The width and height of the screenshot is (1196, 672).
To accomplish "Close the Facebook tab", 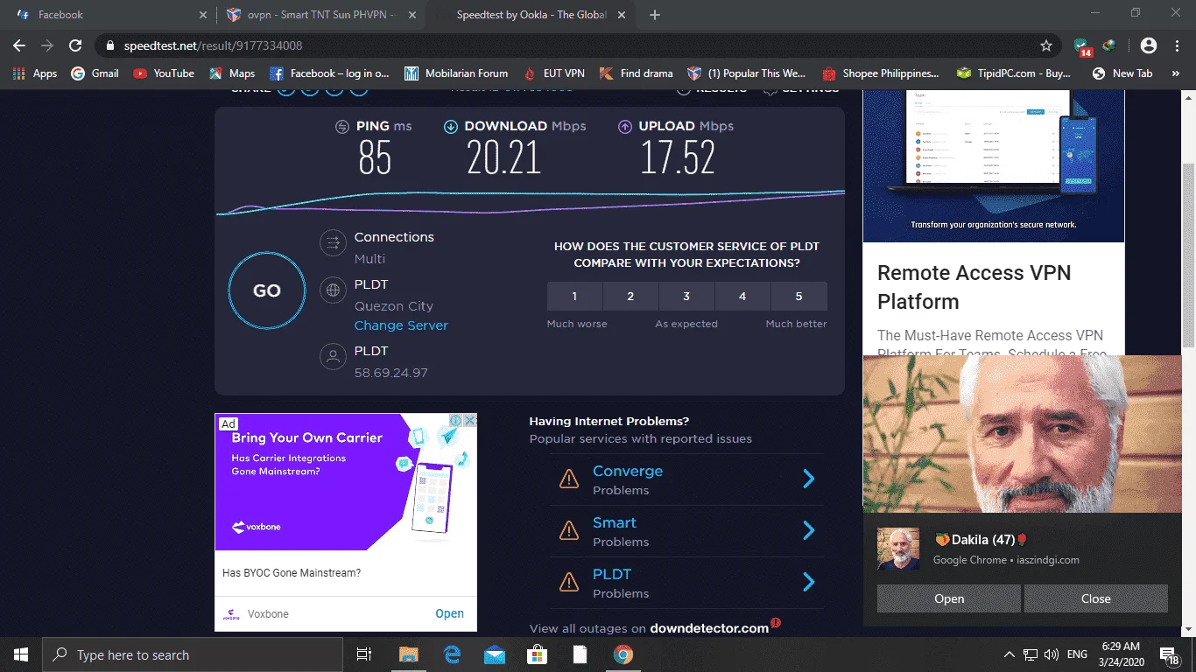I will pos(203,15).
